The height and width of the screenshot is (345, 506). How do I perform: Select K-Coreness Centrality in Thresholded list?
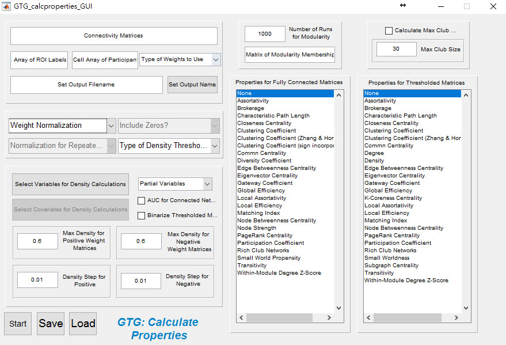(x=393, y=198)
